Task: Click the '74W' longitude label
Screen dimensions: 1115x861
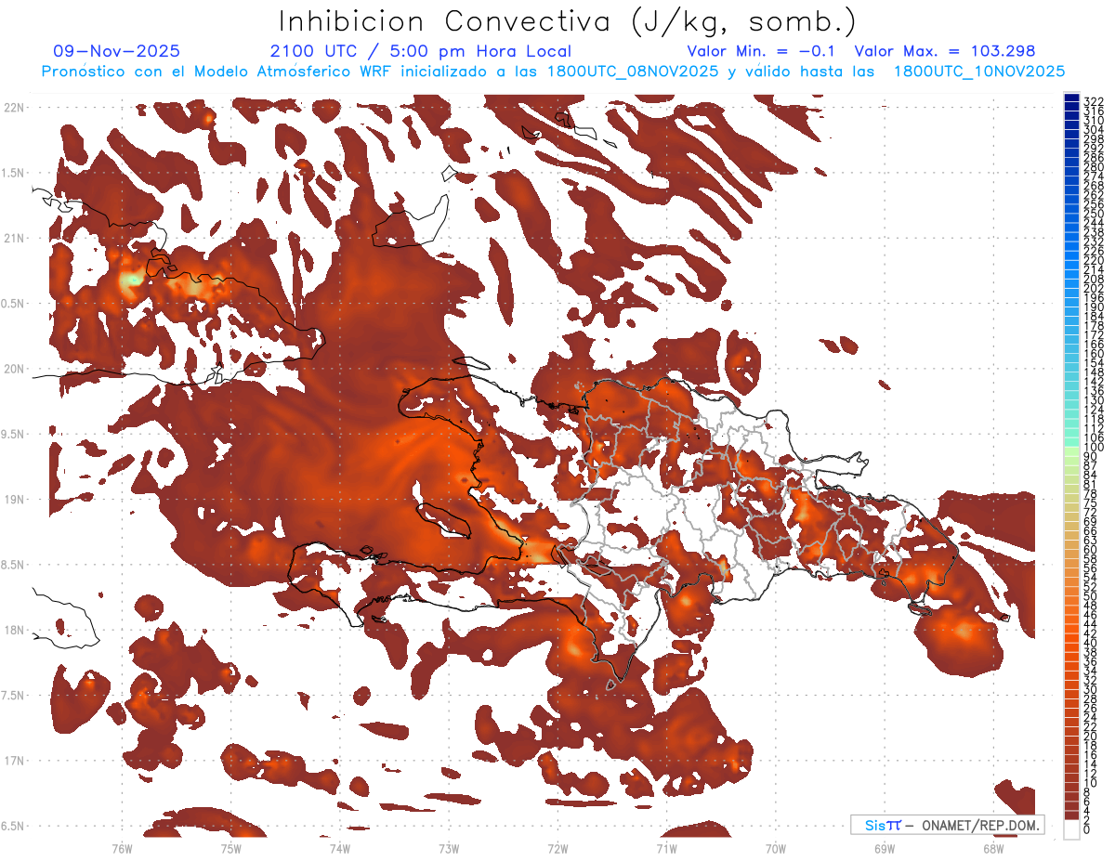Action: [x=339, y=848]
